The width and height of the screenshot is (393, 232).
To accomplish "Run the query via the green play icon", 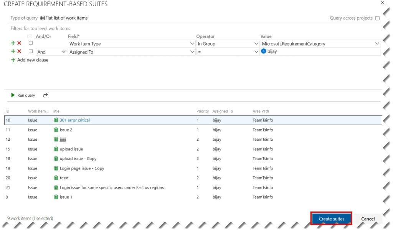I will (13, 95).
